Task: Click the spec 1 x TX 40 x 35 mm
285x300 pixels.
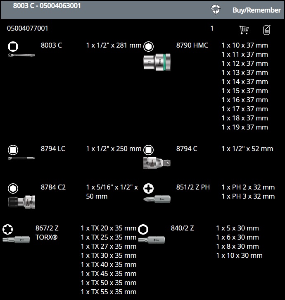Action: (x=109, y=264)
